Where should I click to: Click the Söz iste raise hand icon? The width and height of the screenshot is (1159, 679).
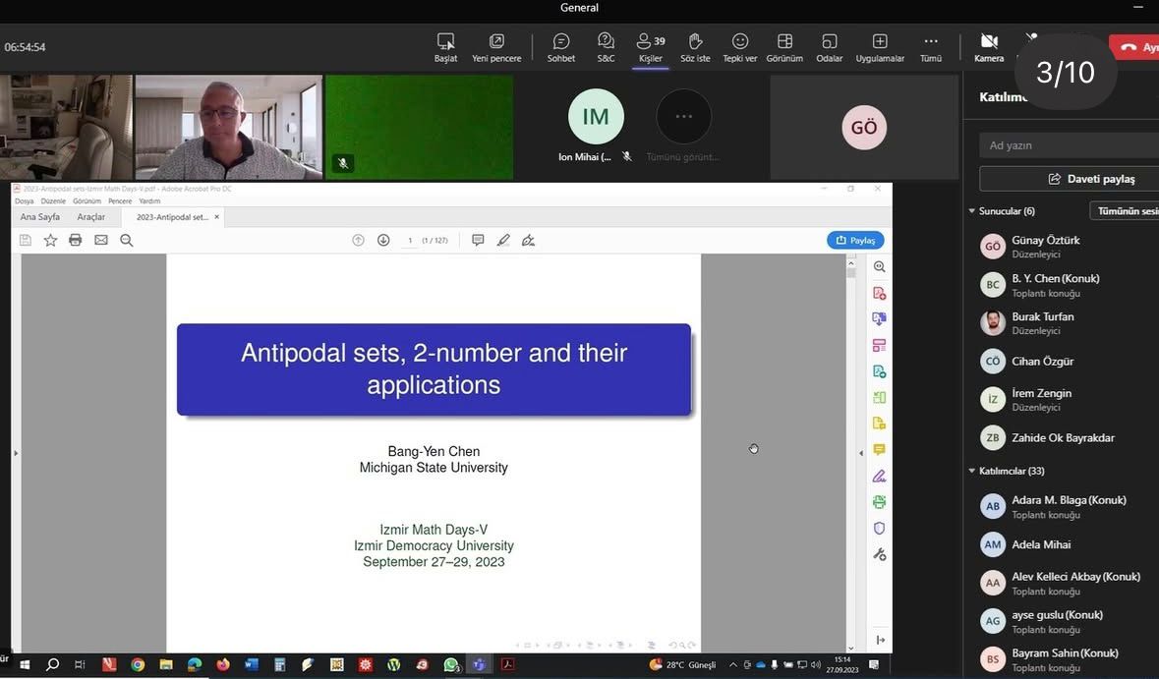pyautogui.click(x=695, y=46)
